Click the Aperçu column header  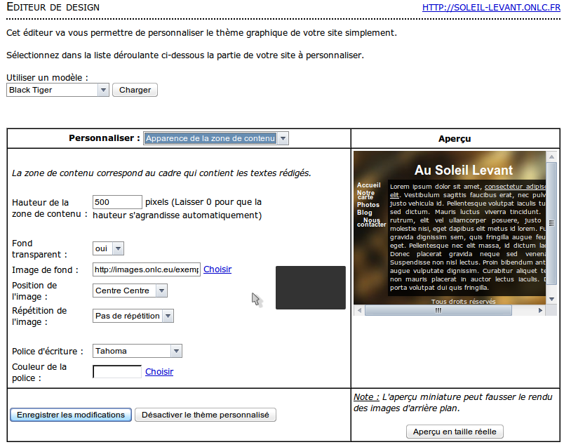coord(455,138)
